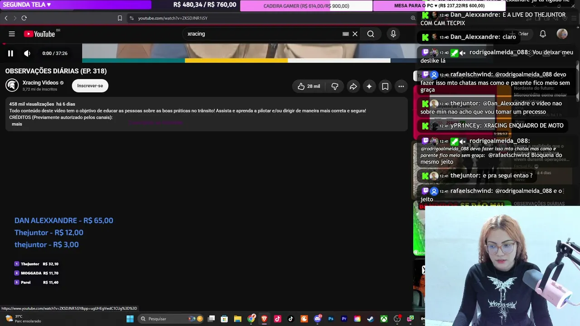Open Task View on the taskbar

(x=212, y=319)
